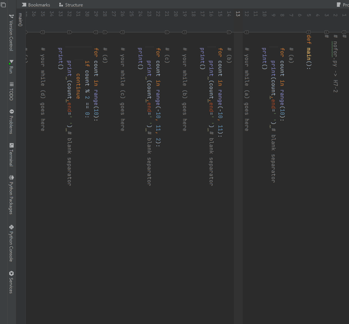Collapse the header comment fold at line 1
Image resolution: width=349 pixels, height=324 pixels.
click(x=344, y=32)
